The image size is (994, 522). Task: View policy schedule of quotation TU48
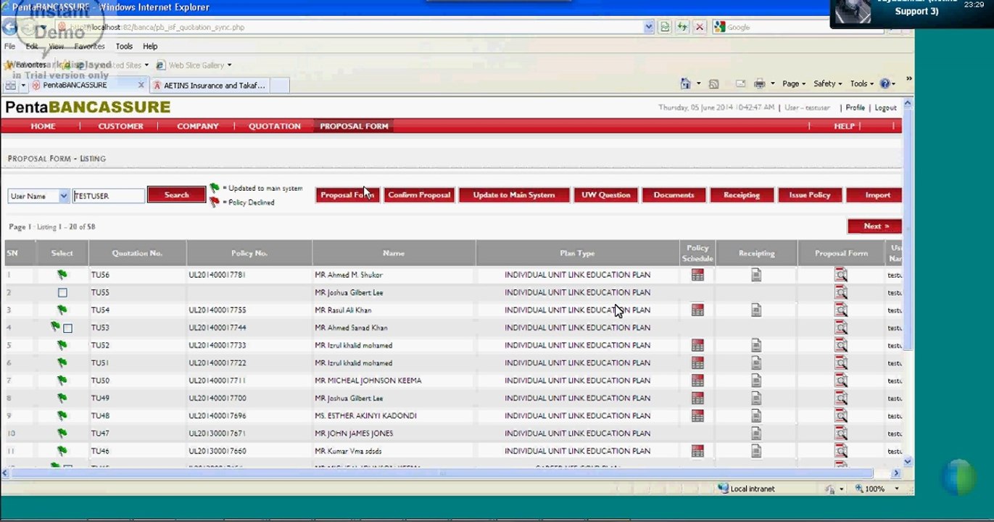click(x=697, y=415)
